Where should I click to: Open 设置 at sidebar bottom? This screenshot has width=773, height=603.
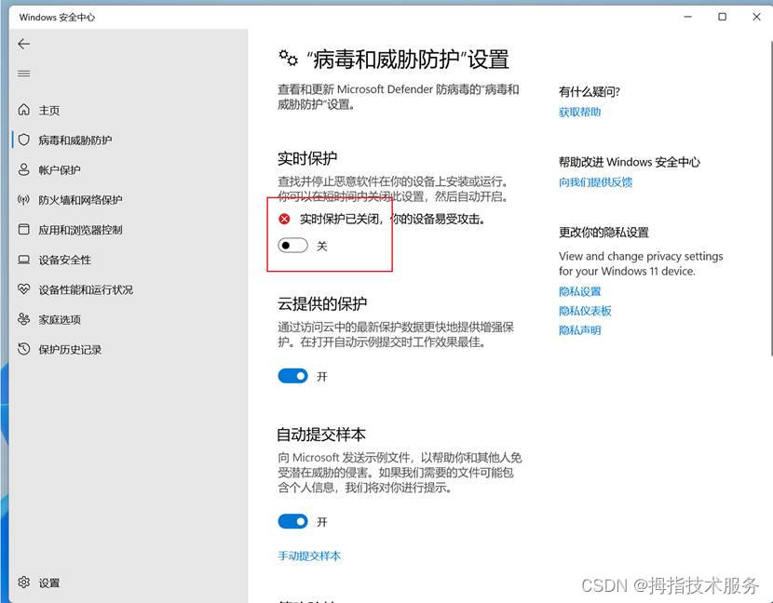(x=49, y=583)
